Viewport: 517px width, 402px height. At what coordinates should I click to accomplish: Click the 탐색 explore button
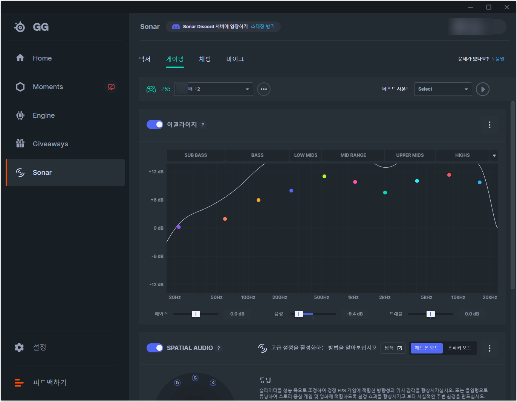393,348
